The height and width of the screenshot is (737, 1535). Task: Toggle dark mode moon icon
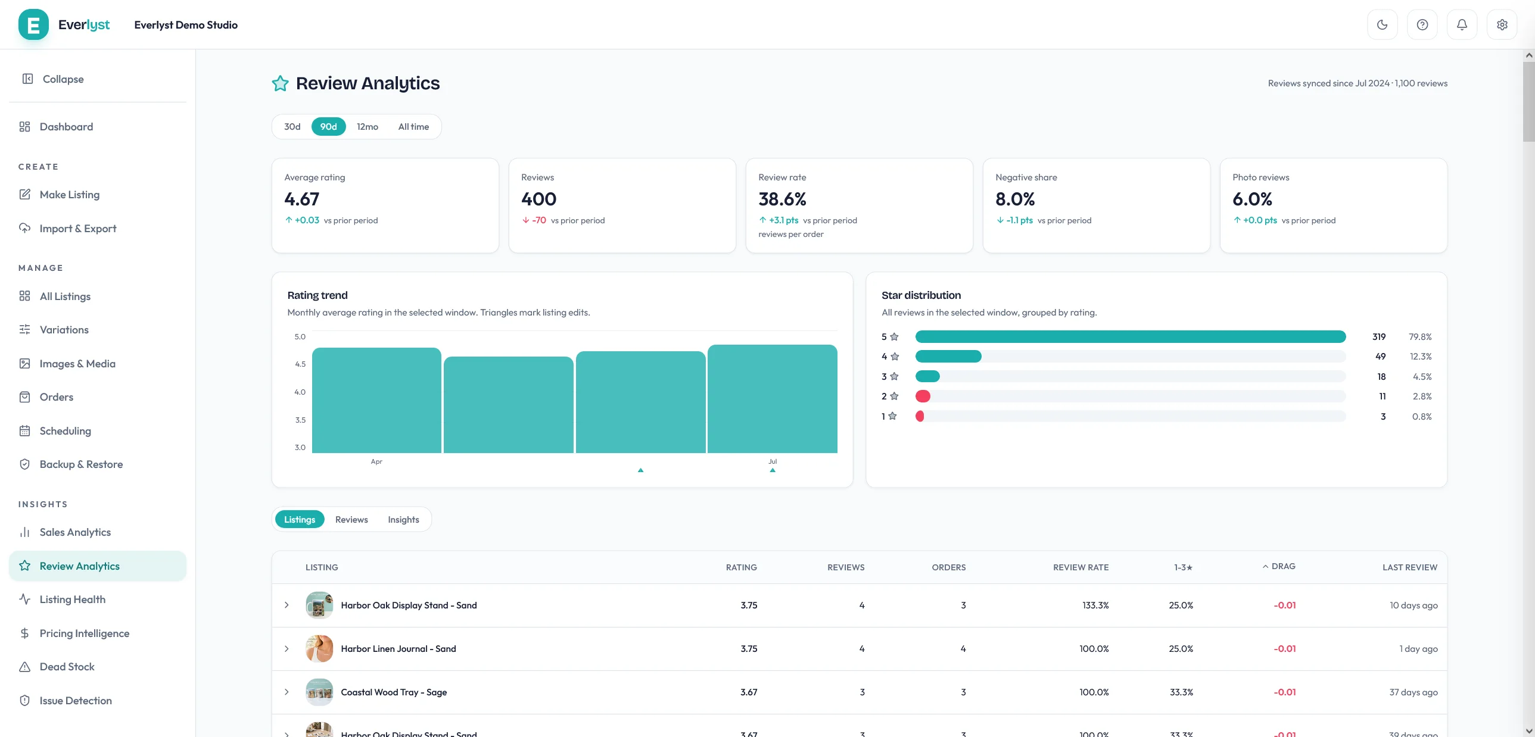(1382, 24)
